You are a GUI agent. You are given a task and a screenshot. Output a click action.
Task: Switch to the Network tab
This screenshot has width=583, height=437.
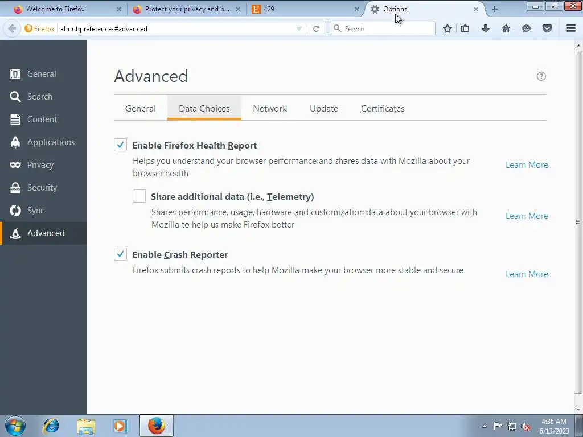coord(270,109)
